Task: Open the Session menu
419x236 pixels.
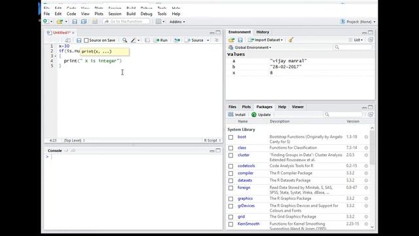Action: [x=115, y=14]
